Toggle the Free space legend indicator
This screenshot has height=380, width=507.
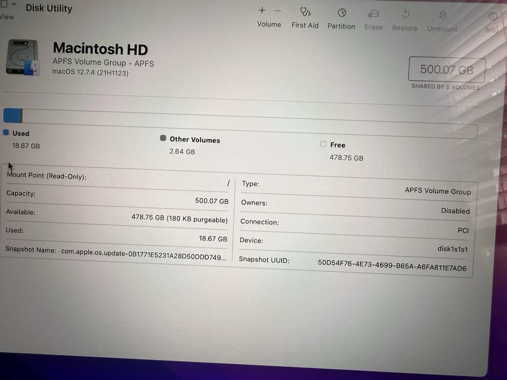point(323,144)
